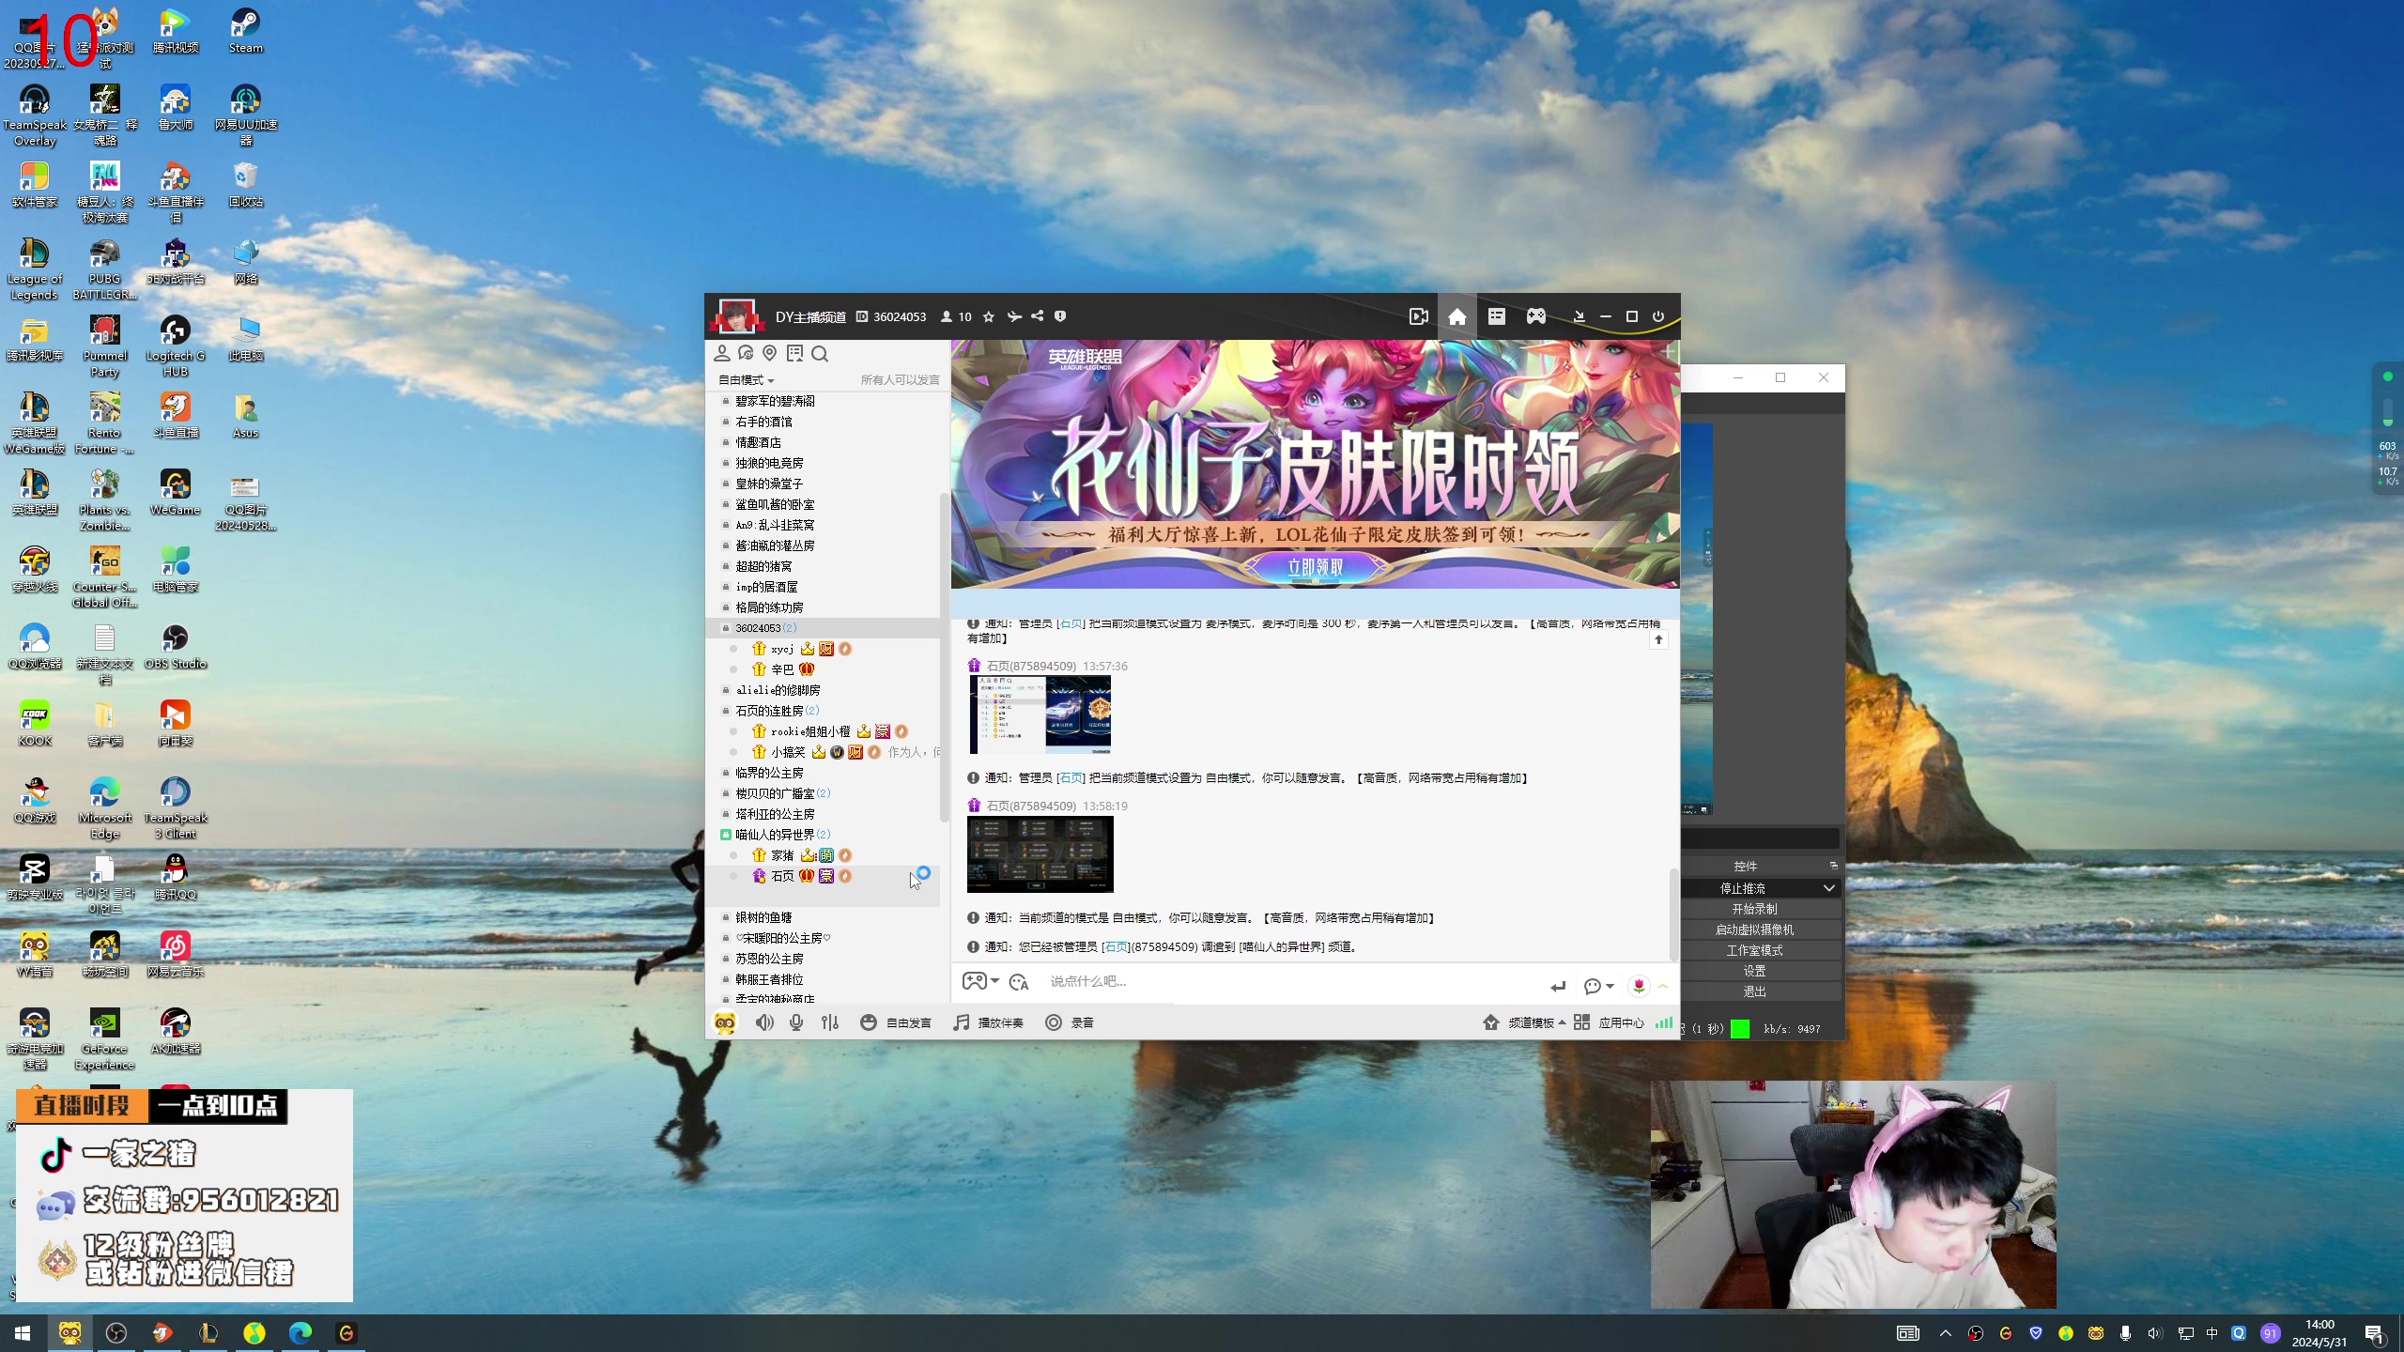2404x1352 pixels.
Task: Open the audio mixer sliders icon
Action: click(x=830, y=1022)
